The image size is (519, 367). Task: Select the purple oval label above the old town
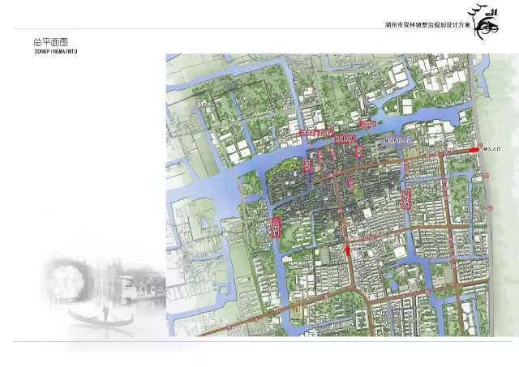point(396,141)
